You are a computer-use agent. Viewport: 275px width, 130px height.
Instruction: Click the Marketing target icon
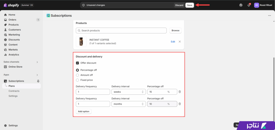(x=5, y=35)
